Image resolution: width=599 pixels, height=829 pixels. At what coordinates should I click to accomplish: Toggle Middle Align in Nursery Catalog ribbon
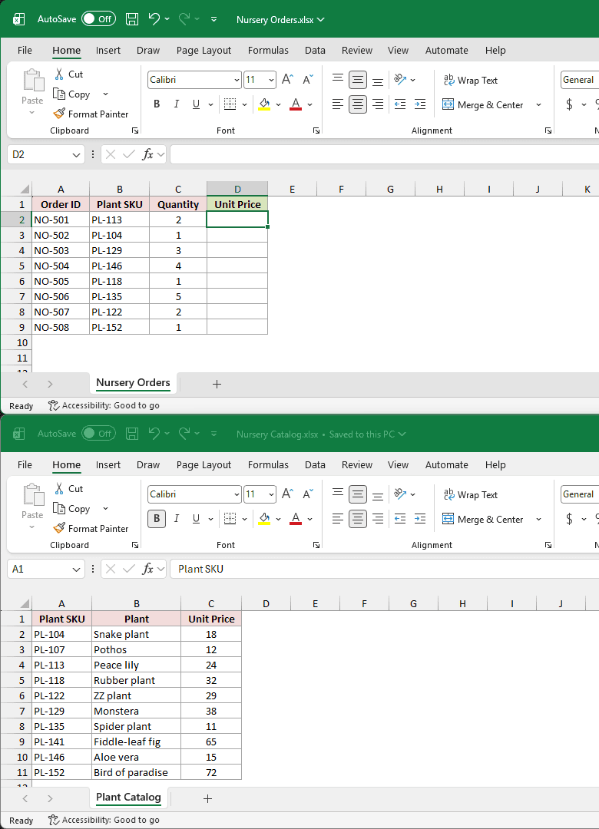(x=358, y=494)
